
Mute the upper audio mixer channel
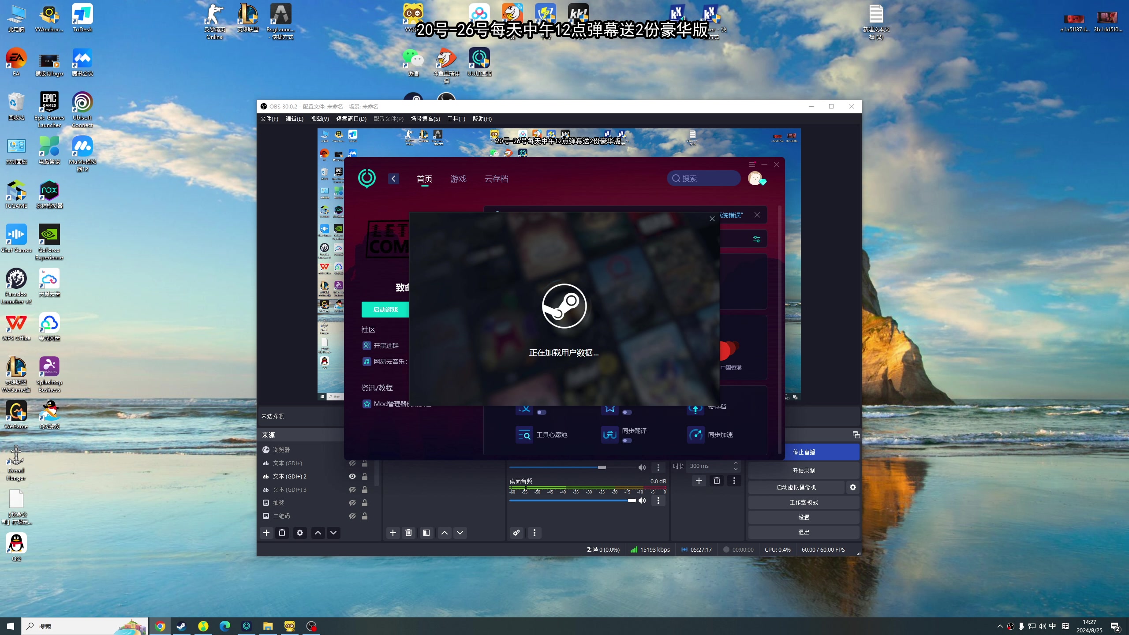tap(642, 467)
